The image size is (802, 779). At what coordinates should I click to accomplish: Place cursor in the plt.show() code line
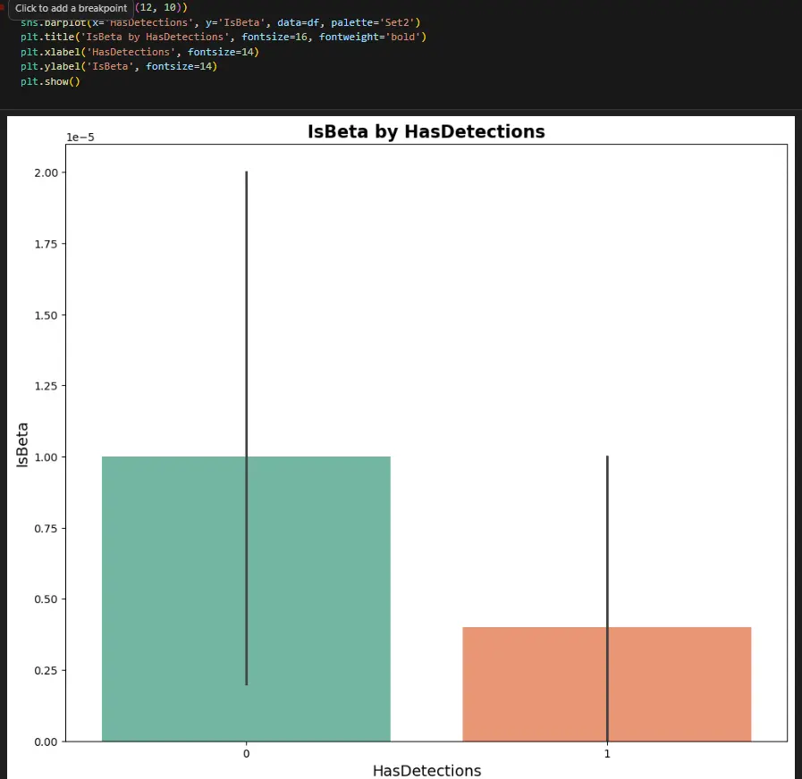click(x=50, y=81)
